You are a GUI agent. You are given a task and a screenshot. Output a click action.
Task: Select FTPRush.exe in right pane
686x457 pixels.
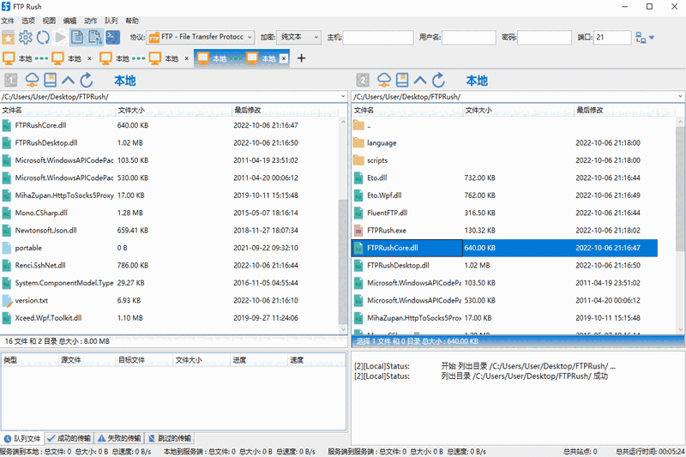coord(386,230)
